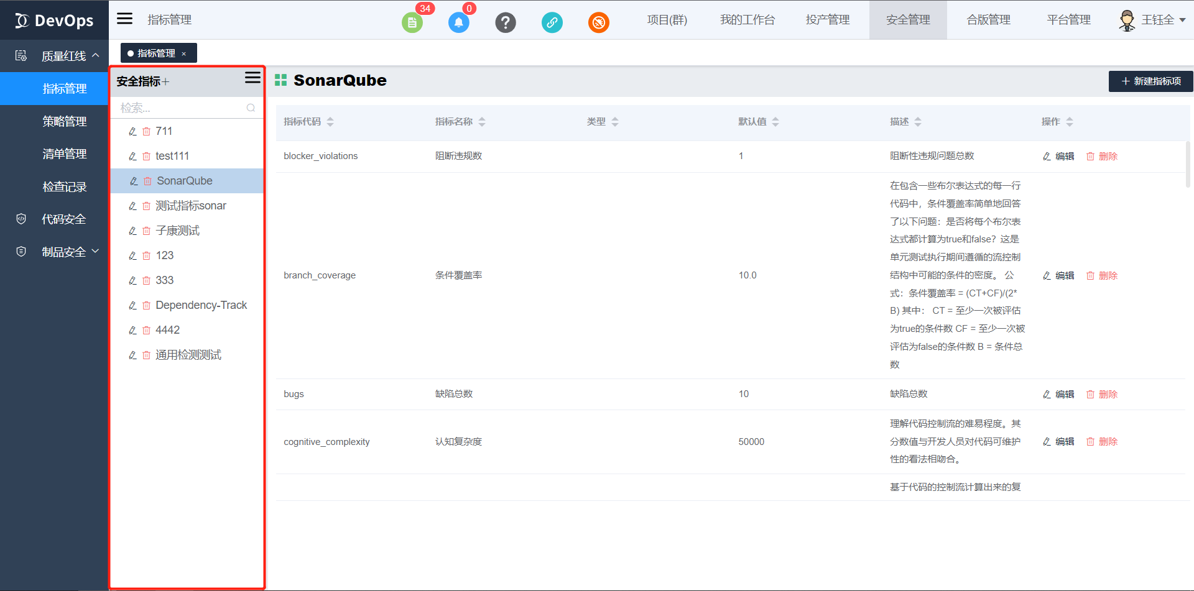
Task: Click the 新建指标项 button
Action: tap(1150, 81)
